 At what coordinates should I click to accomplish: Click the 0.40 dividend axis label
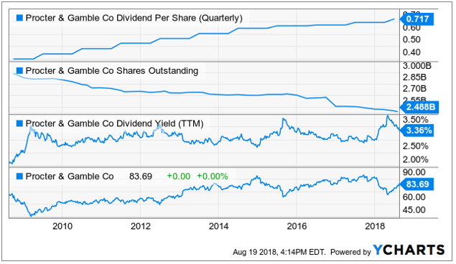click(411, 52)
